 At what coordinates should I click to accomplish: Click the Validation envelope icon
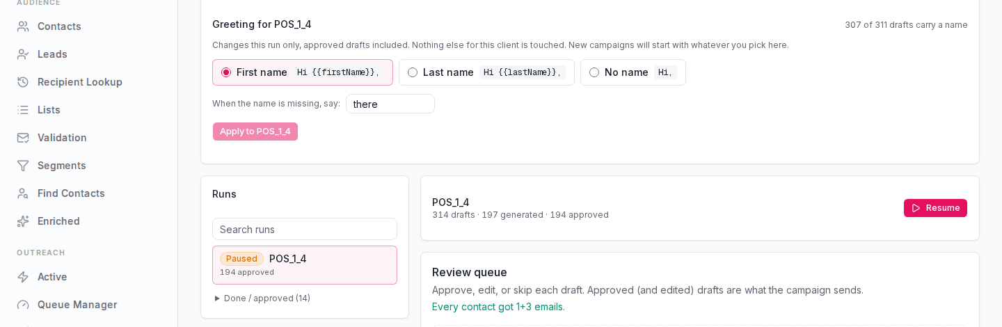pyautogui.click(x=23, y=138)
